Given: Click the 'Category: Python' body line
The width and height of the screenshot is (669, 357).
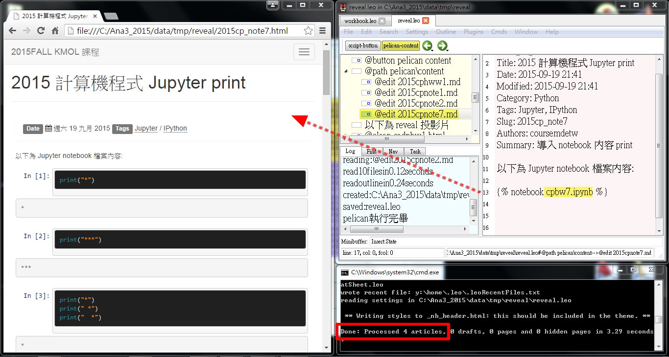Looking at the screenshot, I should pos(527,98).
